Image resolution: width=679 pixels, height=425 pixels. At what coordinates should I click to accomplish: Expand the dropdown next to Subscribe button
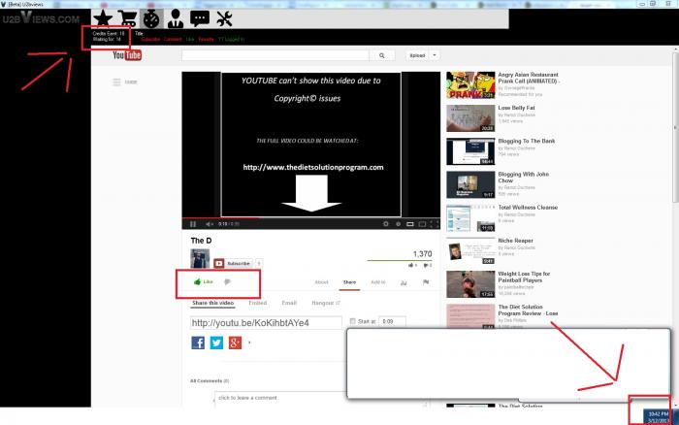click(259, 263)
